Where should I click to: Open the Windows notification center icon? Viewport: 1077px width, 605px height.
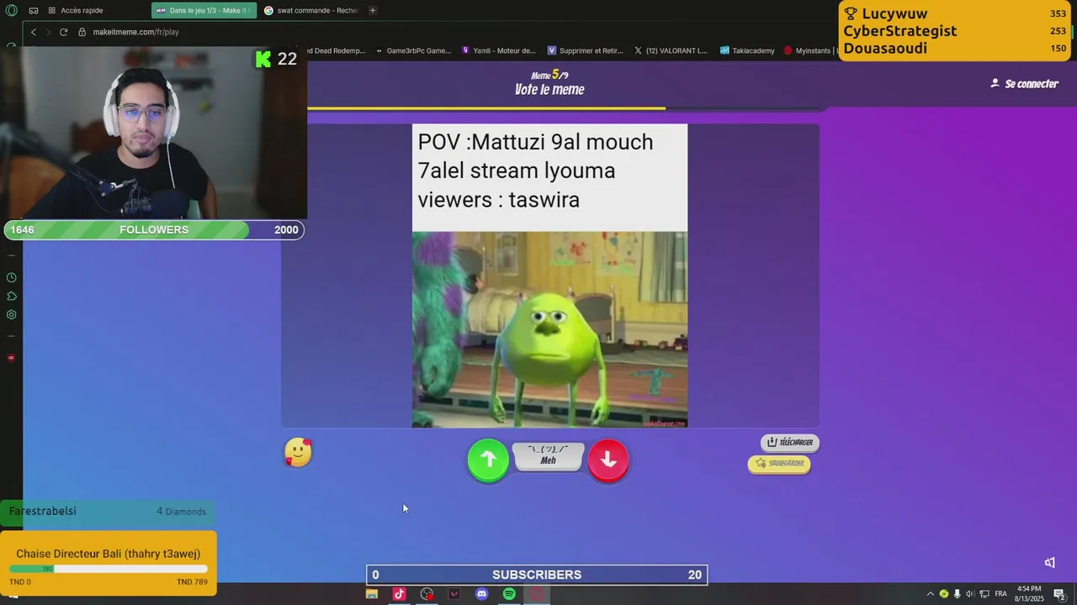pos(1059,594)
